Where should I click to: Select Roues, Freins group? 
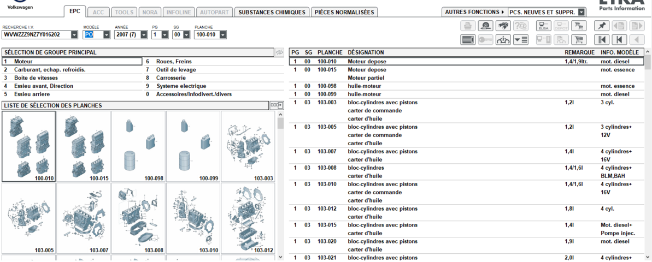tap(215, 62)
